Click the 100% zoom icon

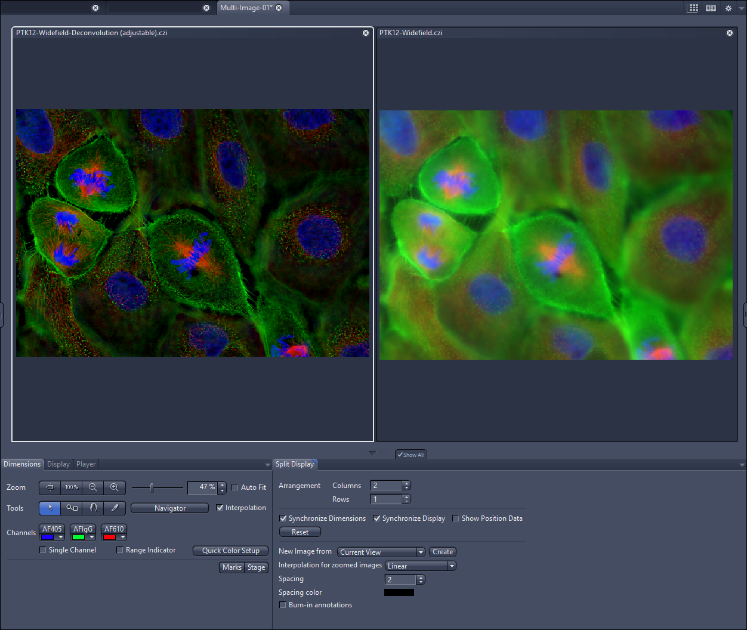[71, 487]
